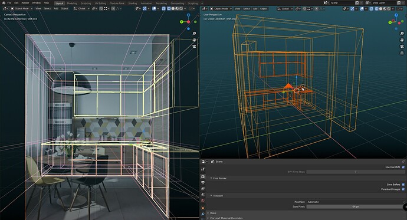This screenshot has width=407, height=220.
Task: Open Select menu in left viewport header
Action: click(47, 9)
